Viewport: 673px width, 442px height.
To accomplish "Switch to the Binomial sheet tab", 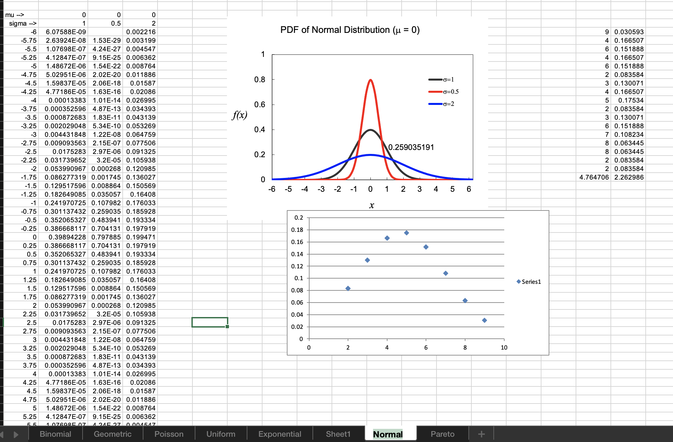I will (55, 434).
